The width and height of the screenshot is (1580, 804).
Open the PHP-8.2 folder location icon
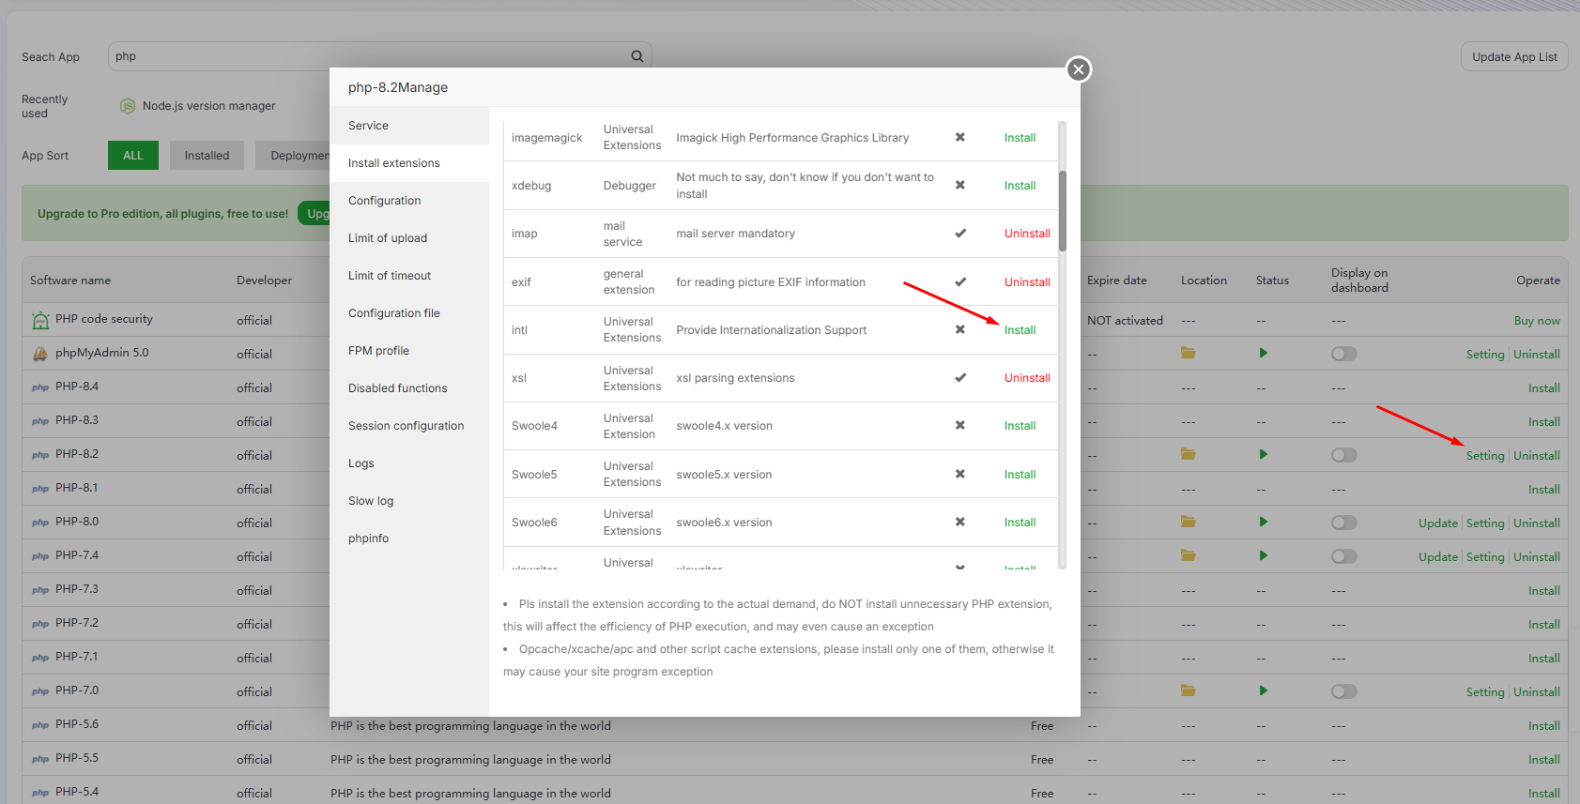[1188, 455]
